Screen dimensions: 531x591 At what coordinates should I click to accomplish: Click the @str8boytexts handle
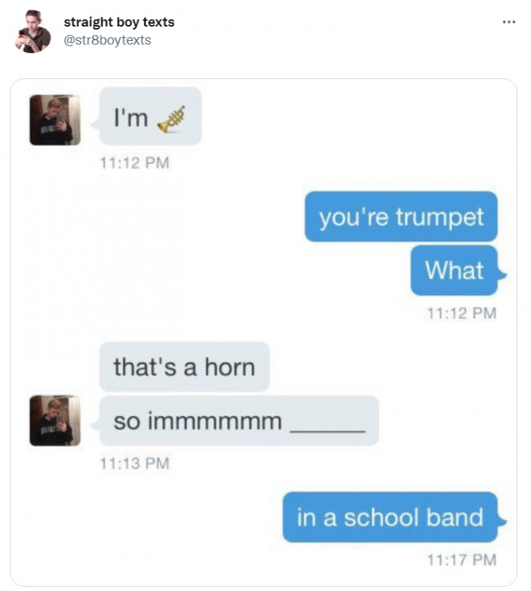click(x=108, y=40)
